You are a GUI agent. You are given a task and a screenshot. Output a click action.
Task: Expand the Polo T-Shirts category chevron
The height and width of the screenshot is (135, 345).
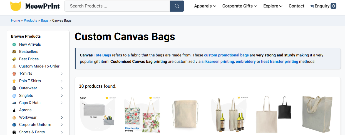(x=62, y=81)
